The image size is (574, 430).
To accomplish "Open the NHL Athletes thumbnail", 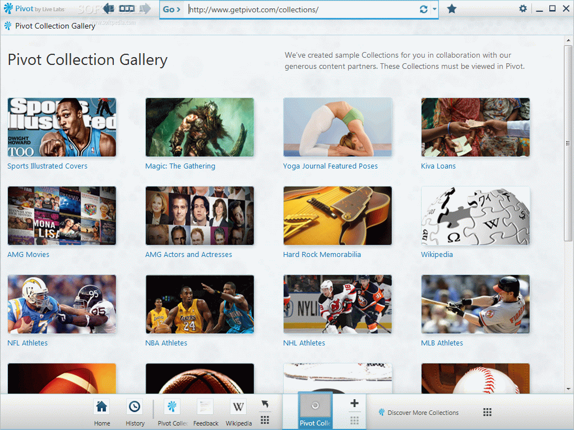I will 337,304.
